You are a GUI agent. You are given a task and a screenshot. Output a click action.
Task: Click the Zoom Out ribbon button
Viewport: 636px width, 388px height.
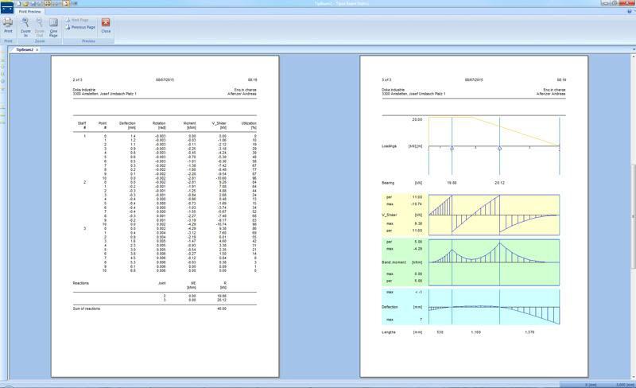40,26
